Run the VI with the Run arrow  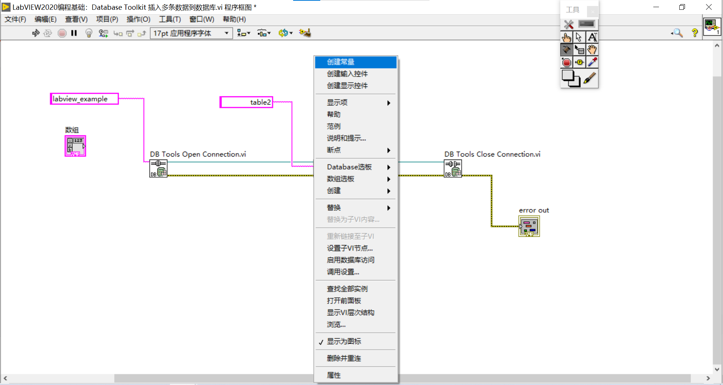click(x=36, y=33)
